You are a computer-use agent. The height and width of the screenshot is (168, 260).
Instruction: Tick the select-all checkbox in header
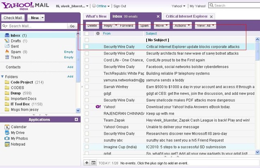point(87,33)
